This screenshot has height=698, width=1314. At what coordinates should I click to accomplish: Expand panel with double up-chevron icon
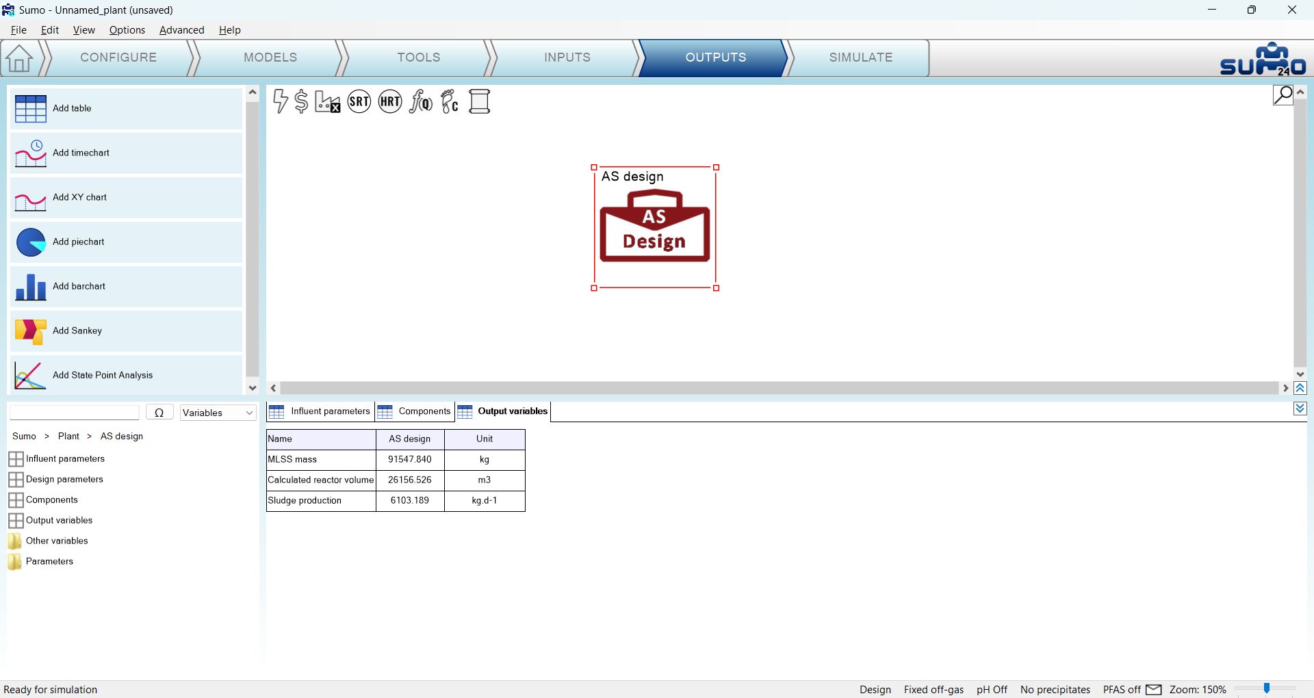click(1300, 388)
